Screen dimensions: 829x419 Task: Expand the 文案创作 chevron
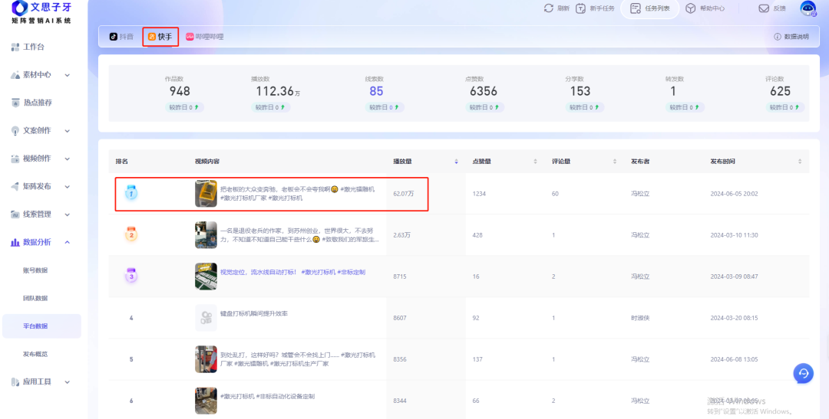point(67,131)
